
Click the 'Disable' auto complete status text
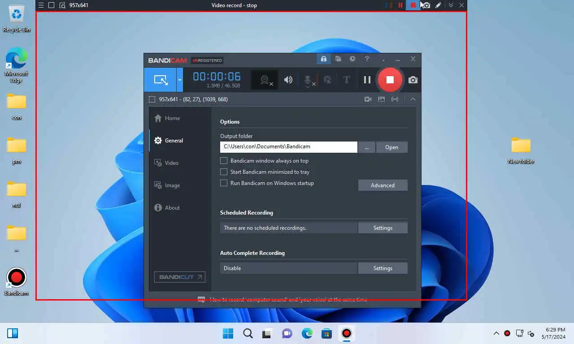232,268
